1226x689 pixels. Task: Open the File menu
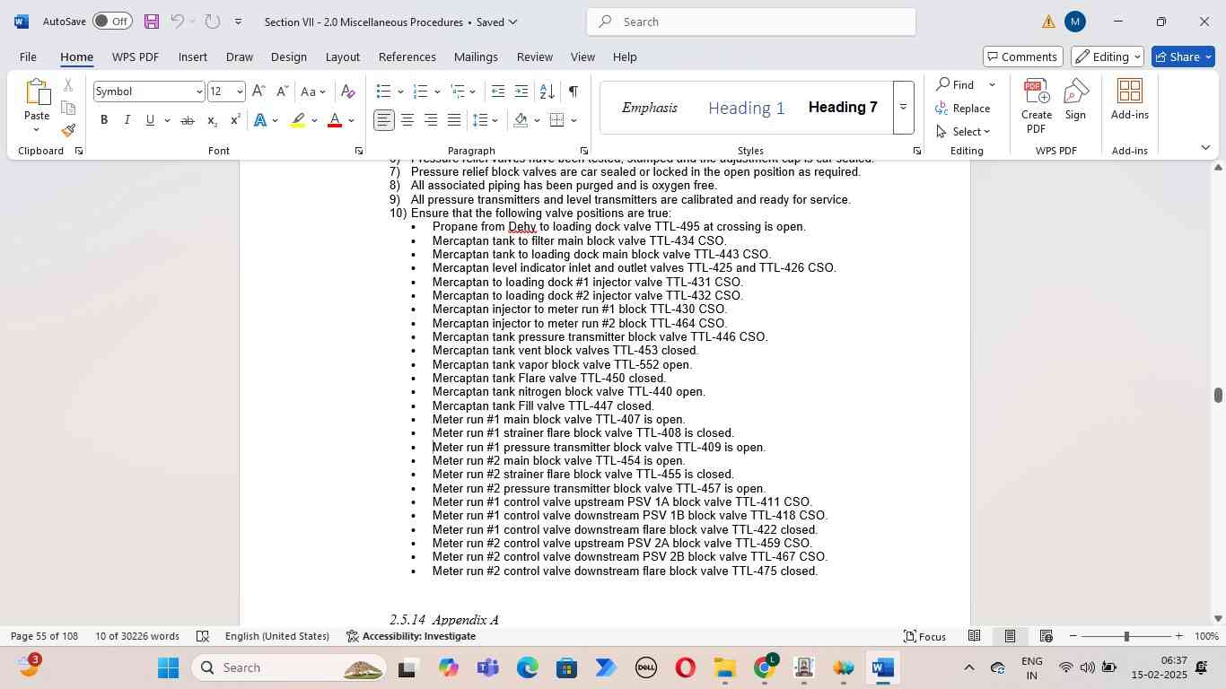pyautogui.click(x=28, y=57)
